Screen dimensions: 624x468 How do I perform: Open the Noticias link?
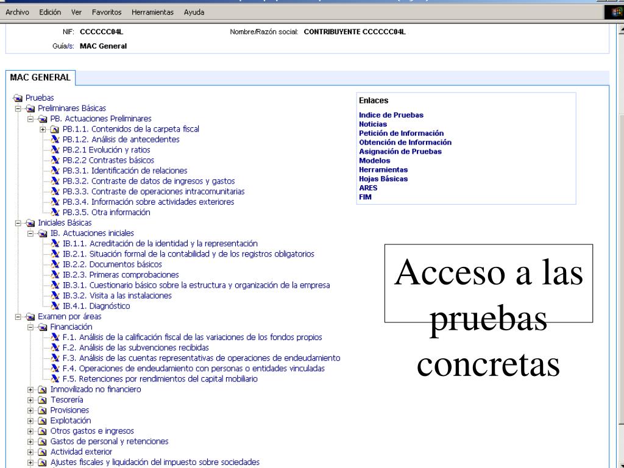pos(373,124)
